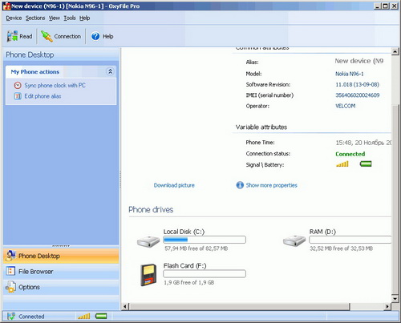Click the status bar battery icon
This screenshot has width=401, height=323.
tap(101, 317)
